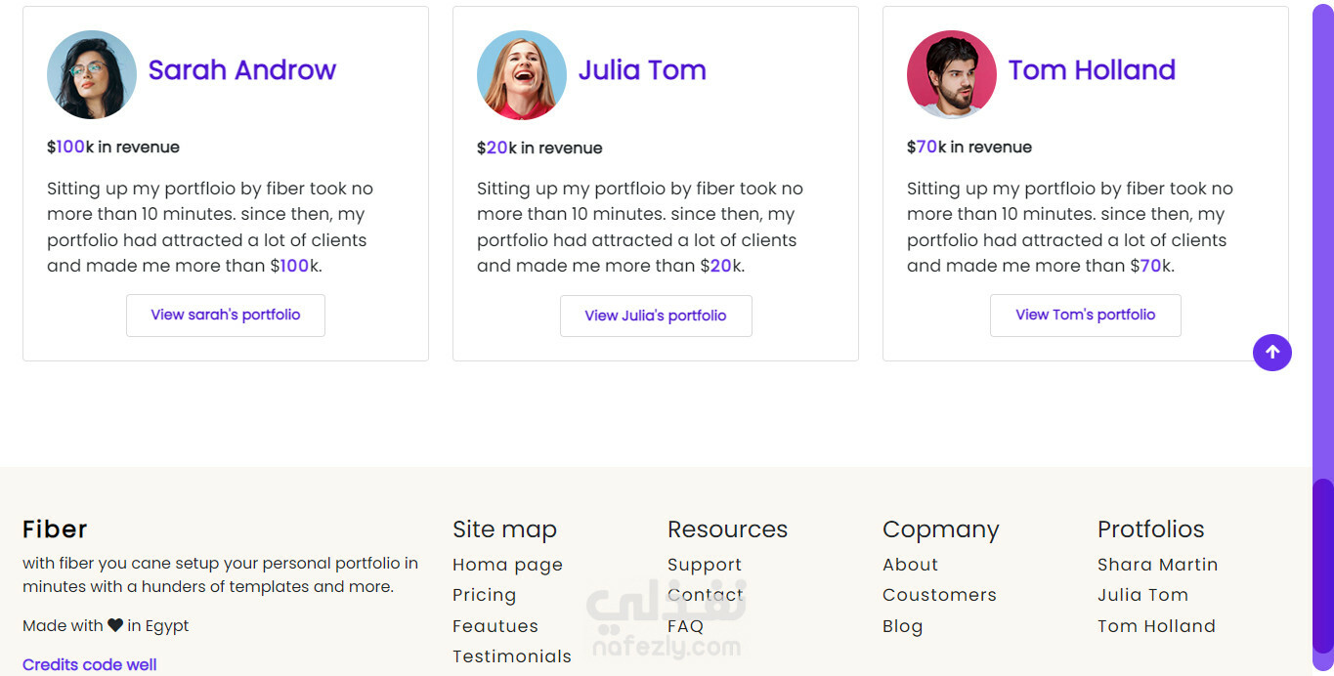Open View Tom's portfolio button
This screenshot has height=676, width=1334.
click(x=1086, y=316)
